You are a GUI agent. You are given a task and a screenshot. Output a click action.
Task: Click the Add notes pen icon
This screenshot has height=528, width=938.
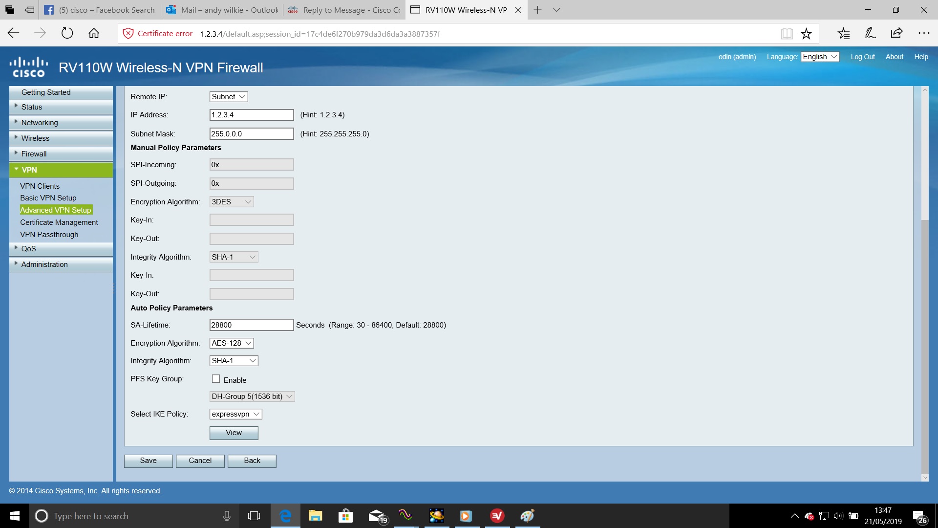(x=870, y=33)
